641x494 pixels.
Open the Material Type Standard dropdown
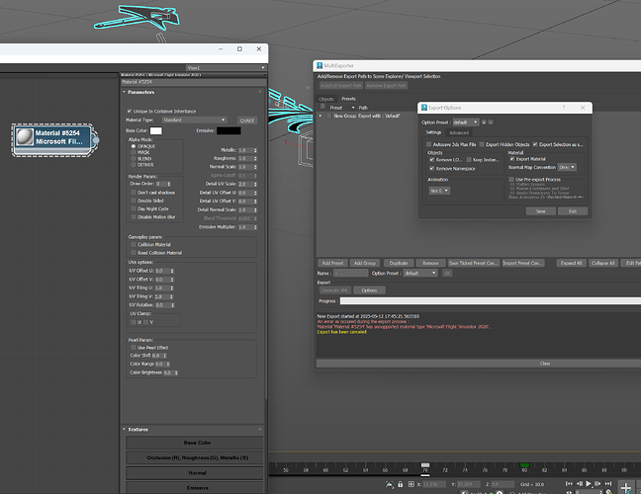[x=194, y=120]
